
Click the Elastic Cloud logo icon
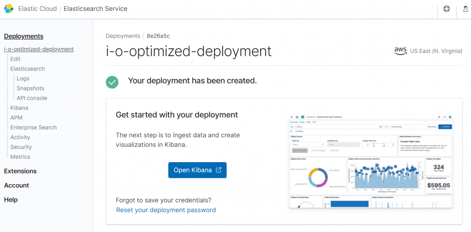pyautogui.click(x=8, y=9)
